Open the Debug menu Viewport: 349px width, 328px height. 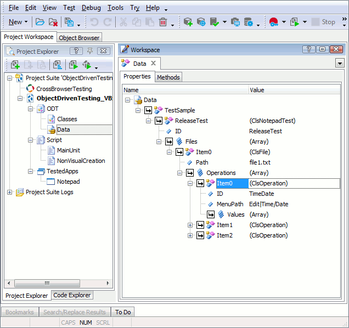(x=91, y=8)
